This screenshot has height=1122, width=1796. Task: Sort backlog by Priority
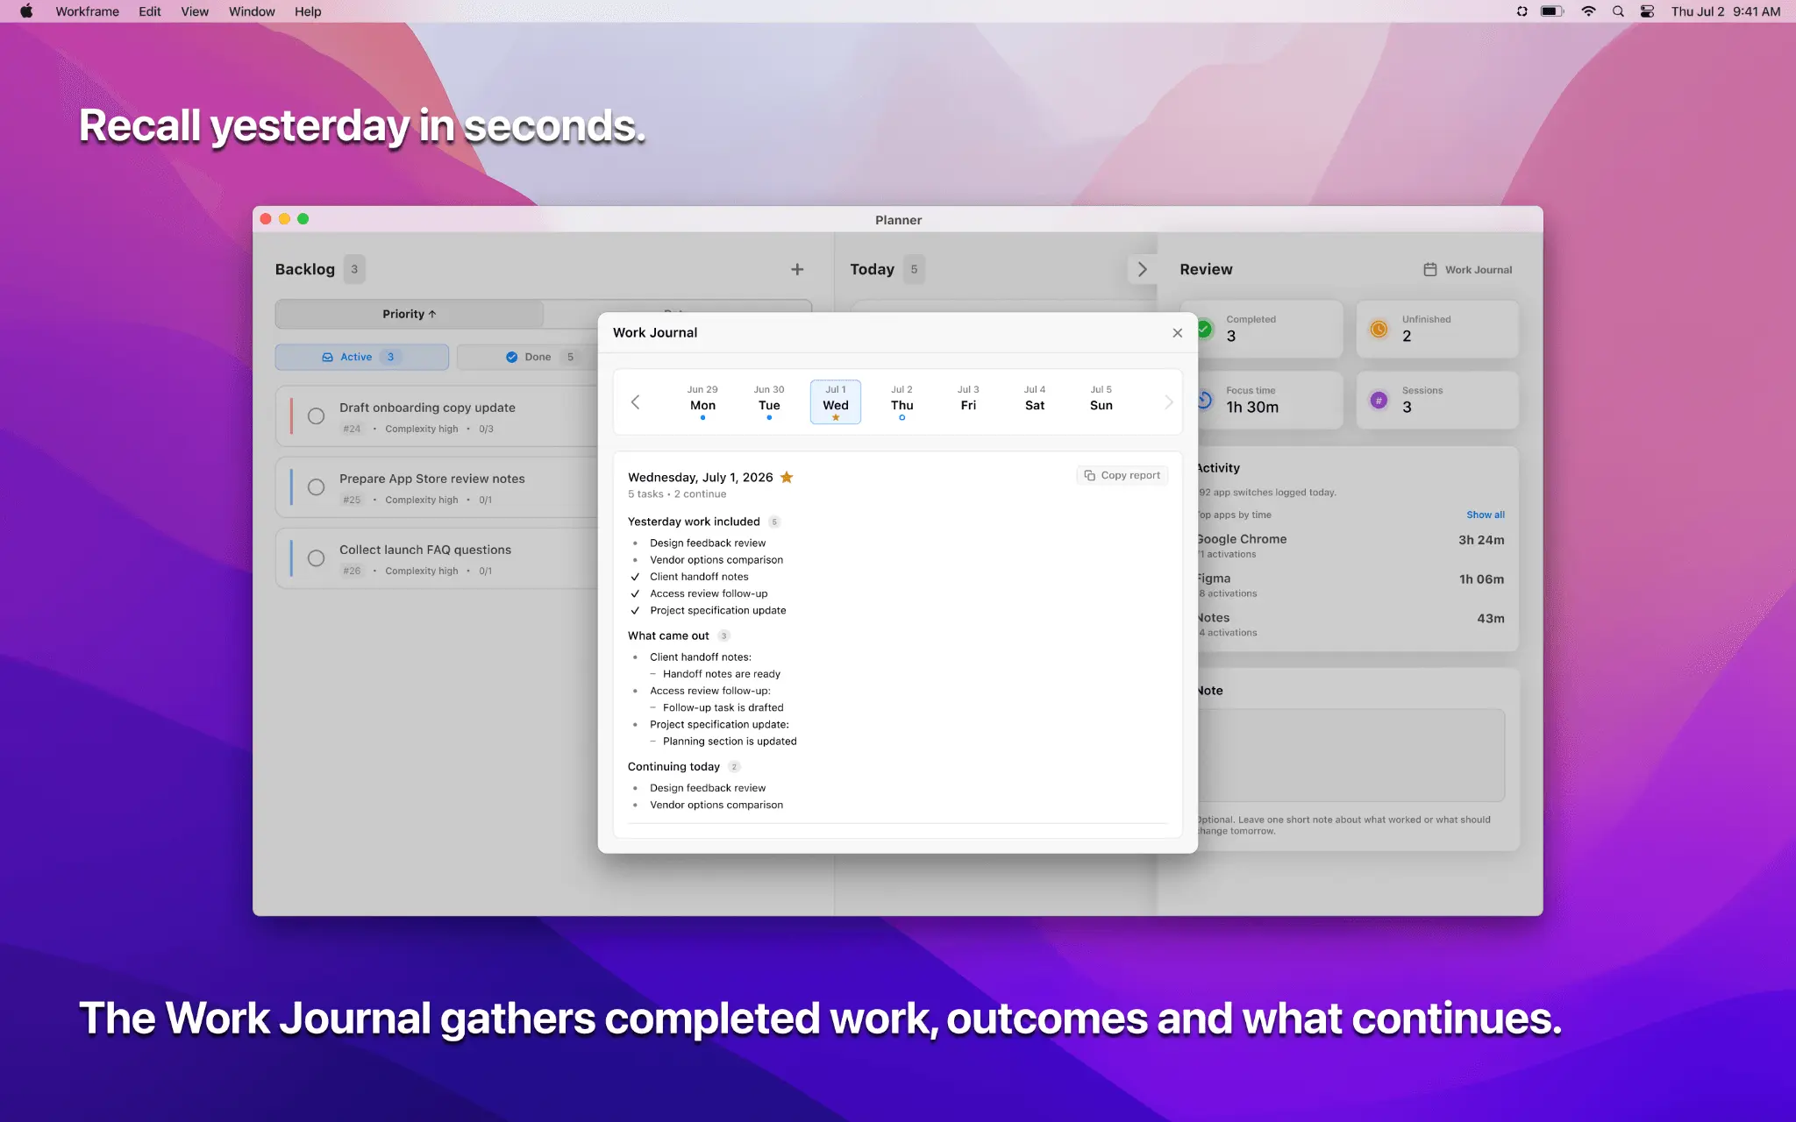click(409, 314)
